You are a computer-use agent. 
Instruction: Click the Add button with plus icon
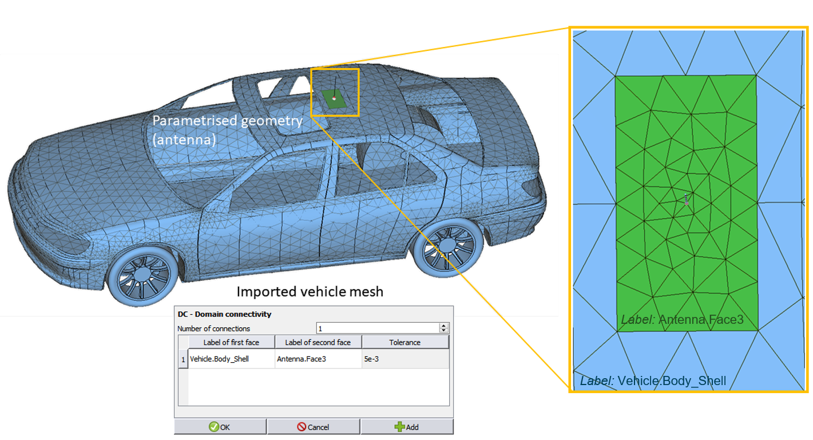pyautogui.click(x=407, y=427)
